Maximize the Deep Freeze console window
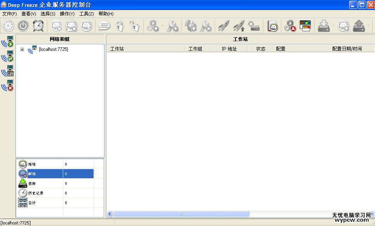 coord(362,5)
